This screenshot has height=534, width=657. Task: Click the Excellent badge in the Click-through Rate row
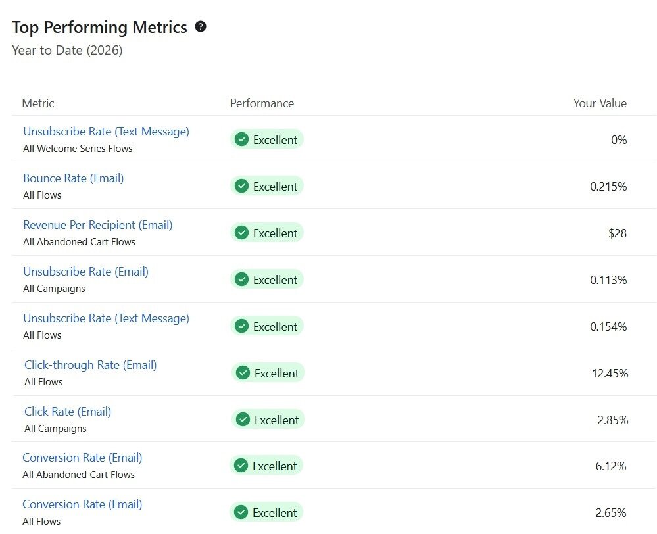pos(268,373)
